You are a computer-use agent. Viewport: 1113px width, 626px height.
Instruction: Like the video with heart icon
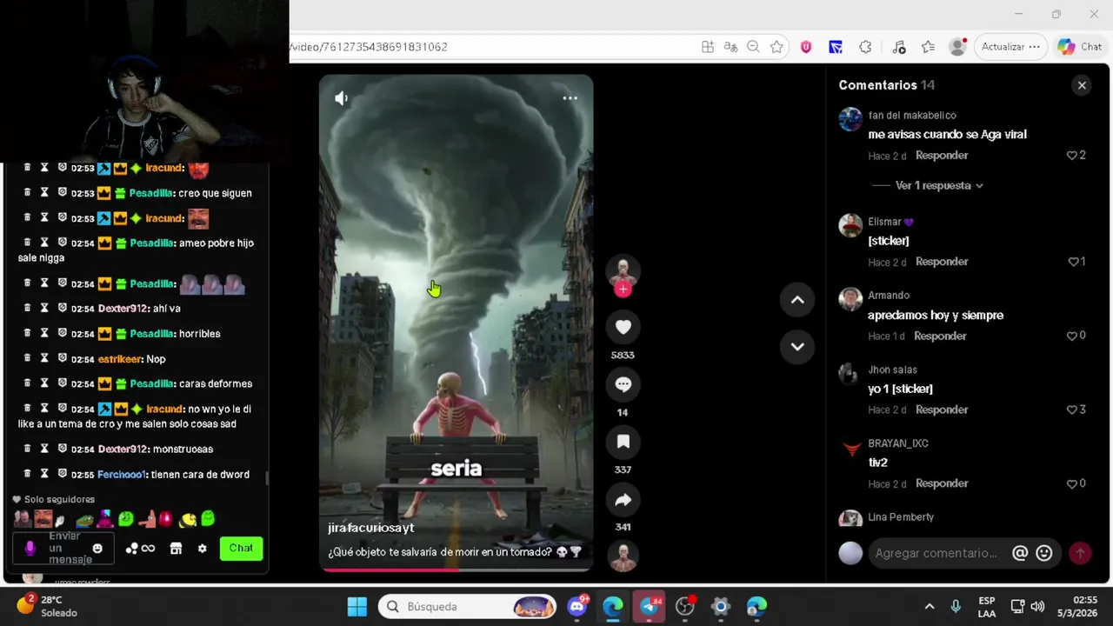click(x=623, y=327)
